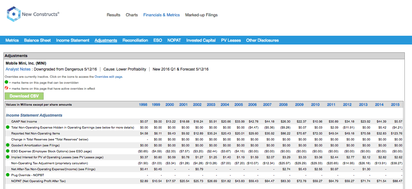This screenshot has width=412, height=189.
Task: Click the 2004 year column header
Action: pos(225,105)
